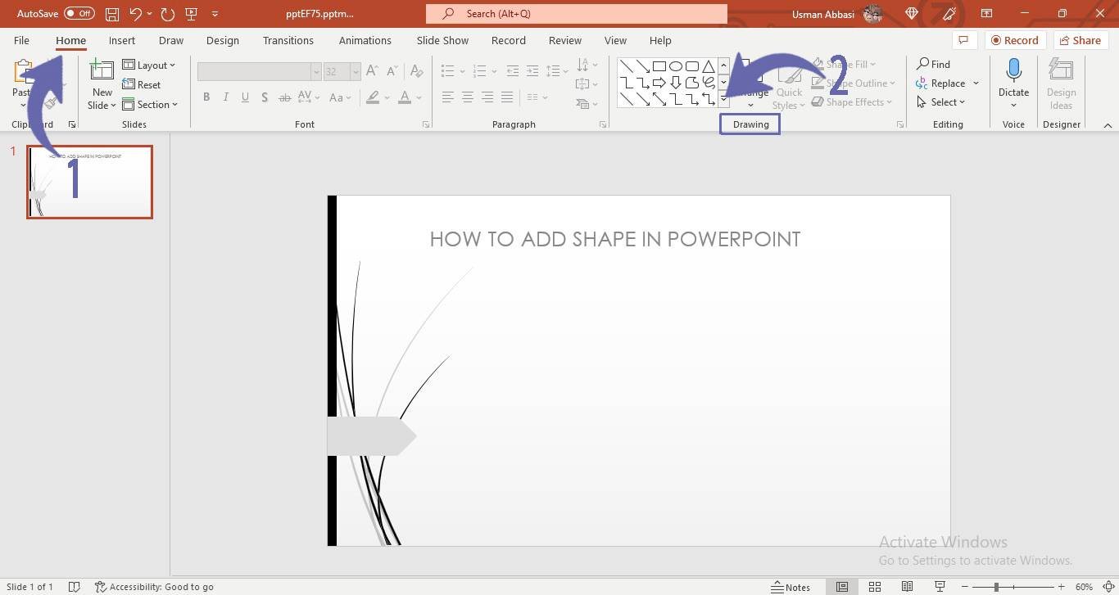
Task: Collapse the ribbon chevron
Action: tap(1108, 125)
